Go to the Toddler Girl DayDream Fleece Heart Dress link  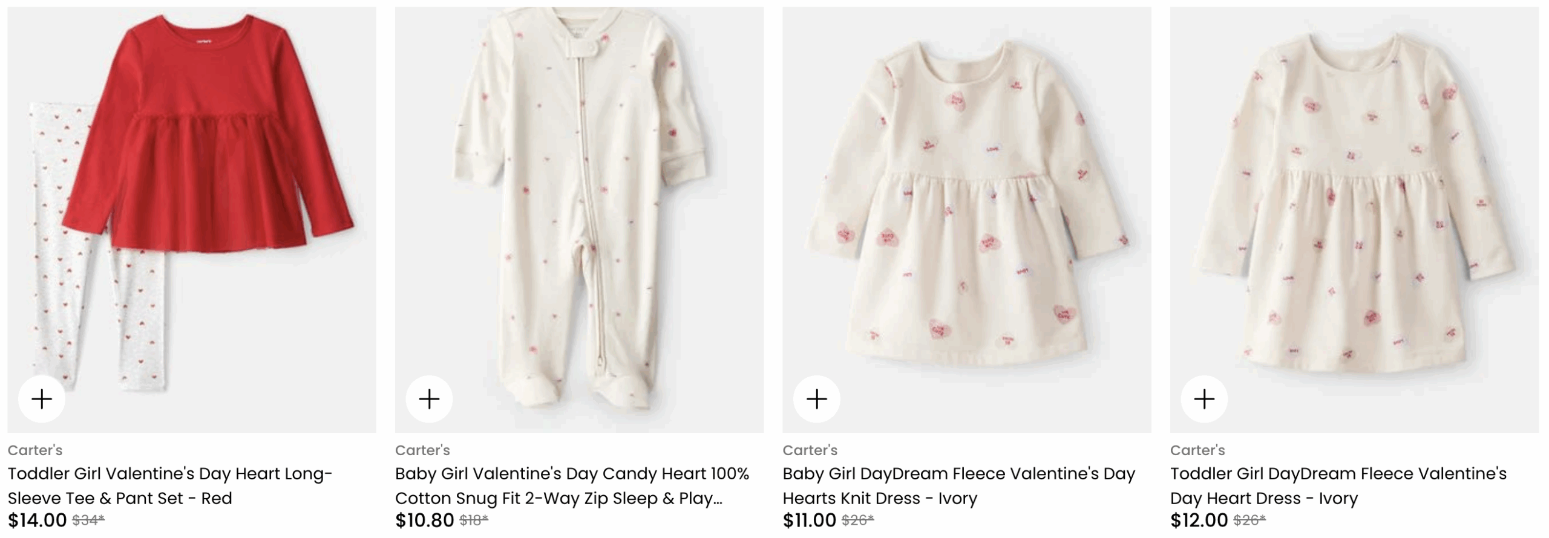click(1338, 485)
